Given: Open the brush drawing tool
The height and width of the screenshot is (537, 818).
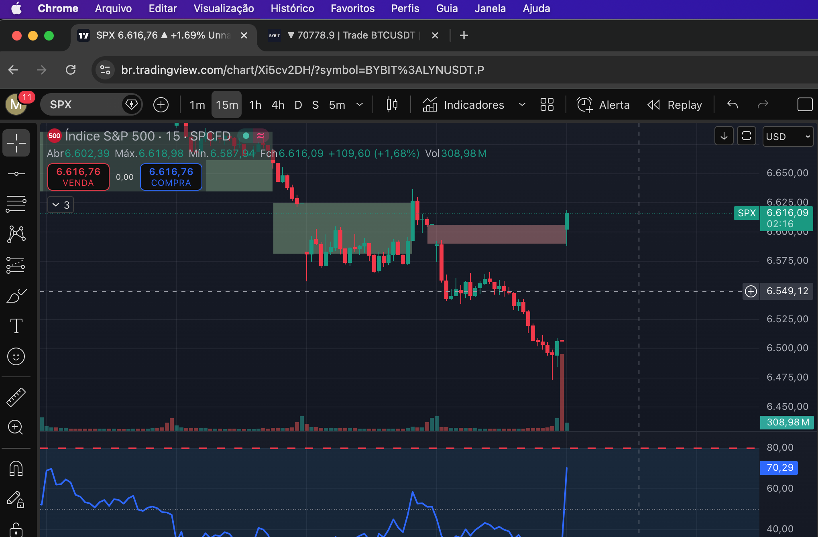Looking at the screenshot, I should pyautogui.click(x=16, y=296).
